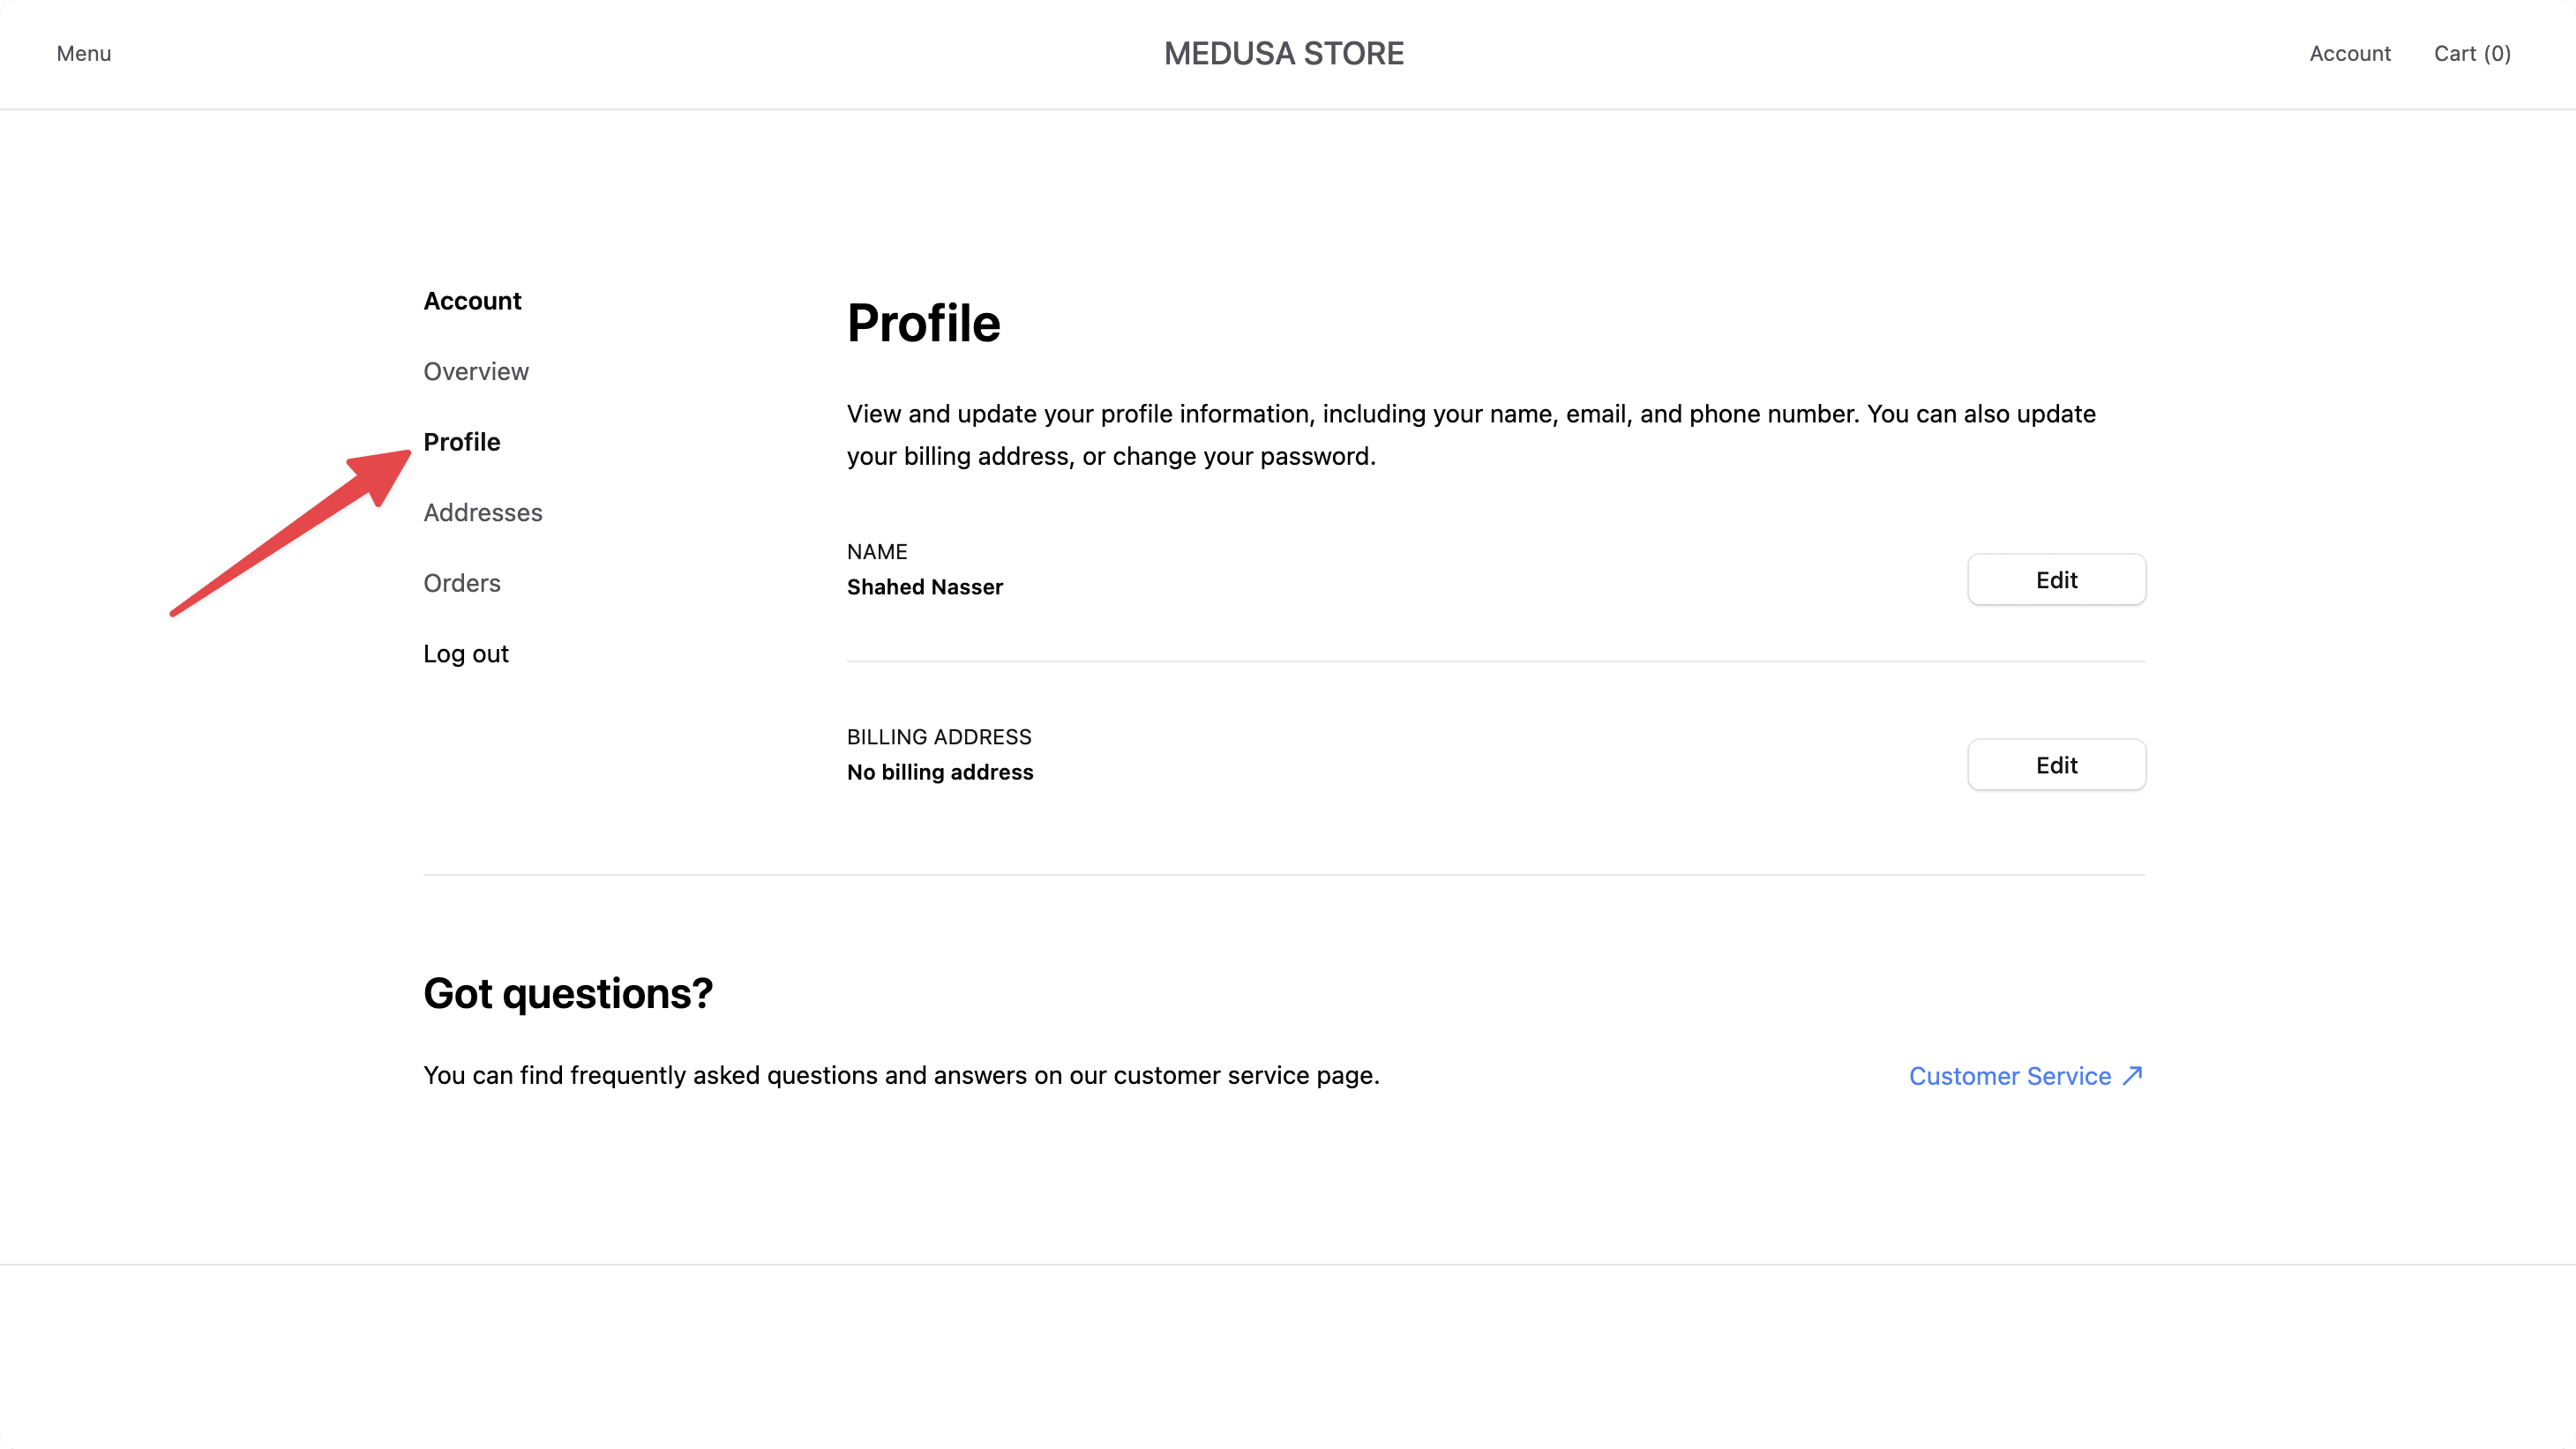Edit the billing address
2576x1449 pixels.
[x=2056, y=764]
